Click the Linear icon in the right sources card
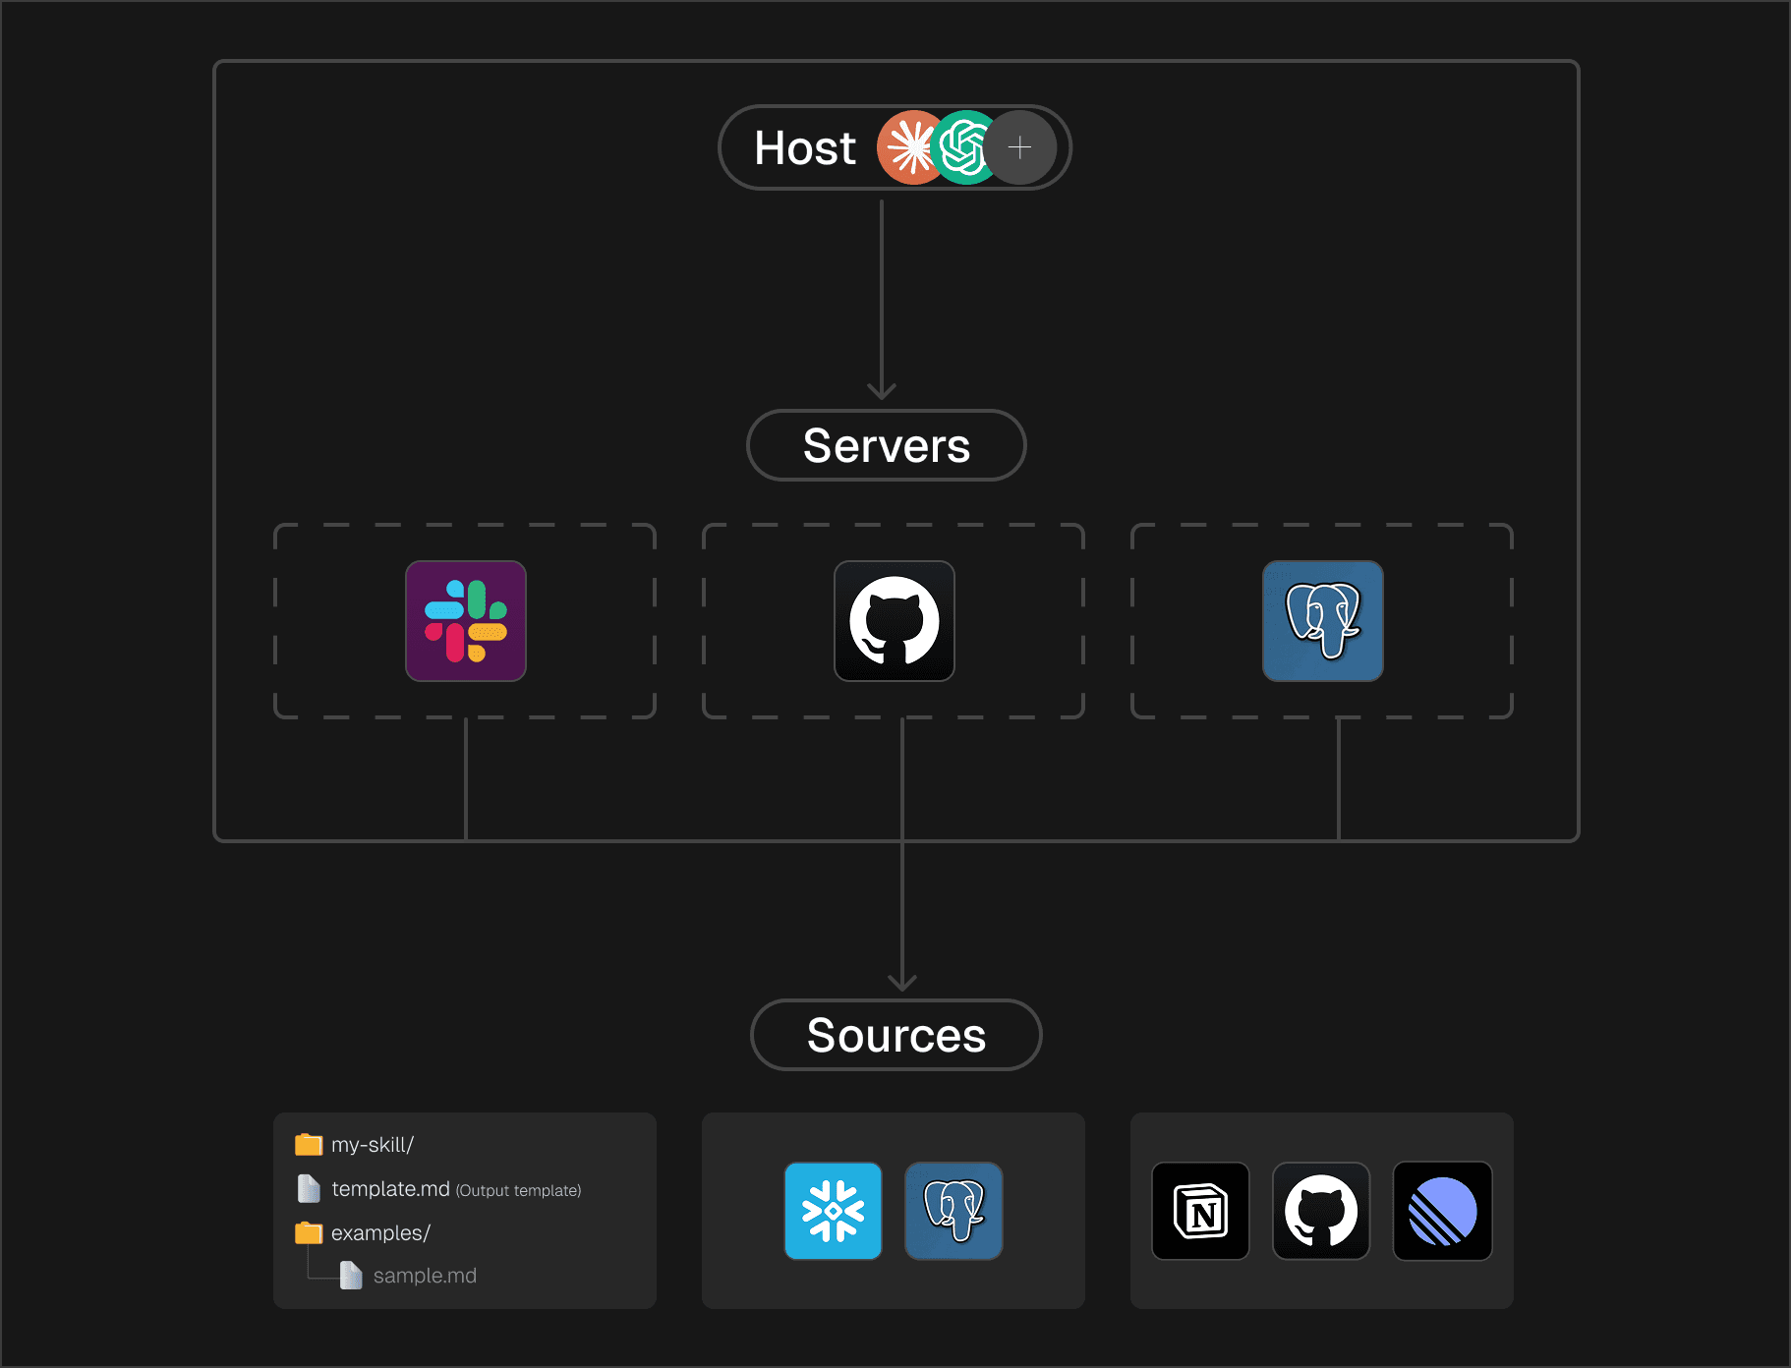Viewport: 1791px width, 1368px height. point(1442,1212)
